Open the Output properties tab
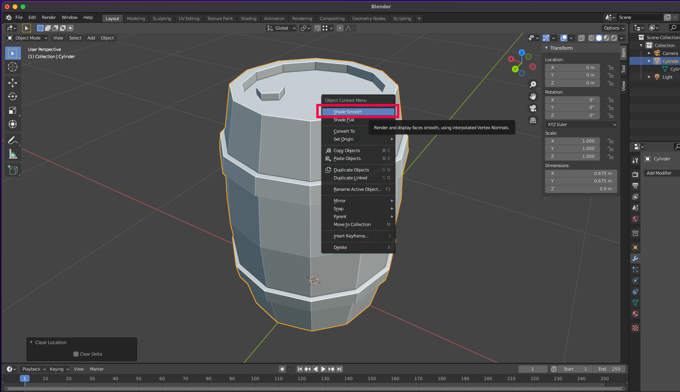The height and width of the screenshot is (392, 680). click(x=635, y=185)
